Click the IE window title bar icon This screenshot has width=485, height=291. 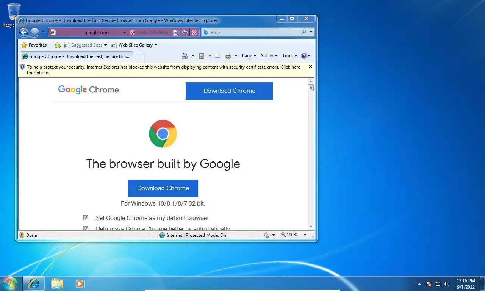(x=21, y=20)
